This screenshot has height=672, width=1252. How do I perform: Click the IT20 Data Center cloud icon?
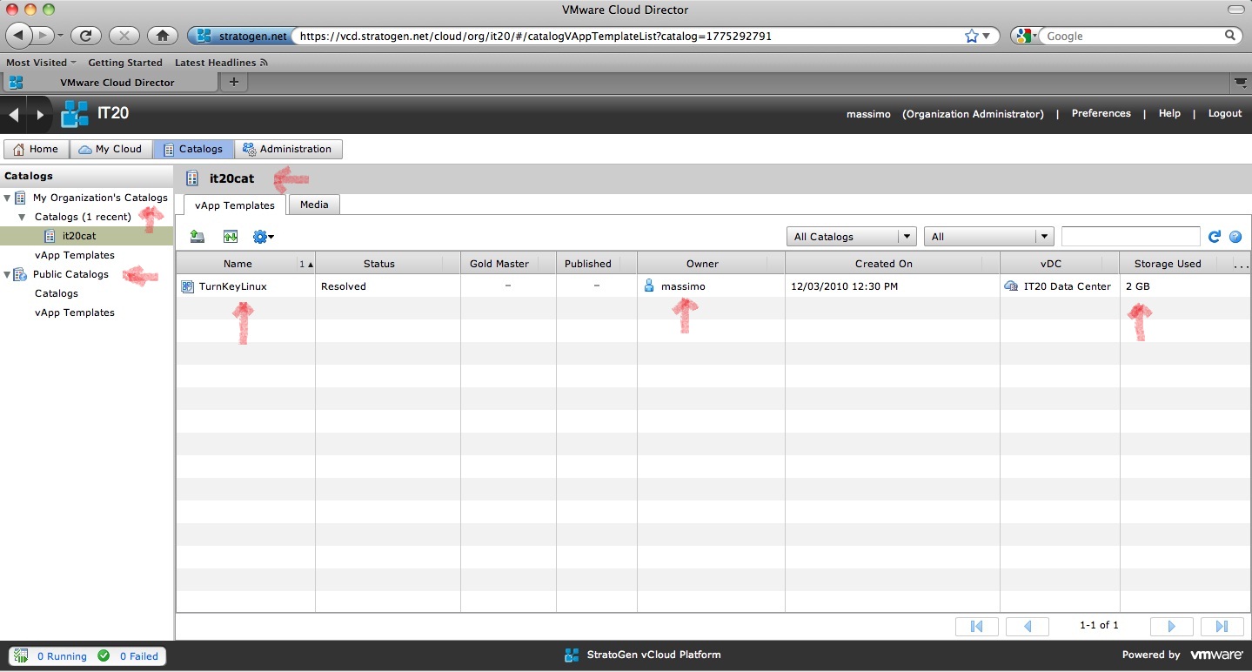point(1011,286)
